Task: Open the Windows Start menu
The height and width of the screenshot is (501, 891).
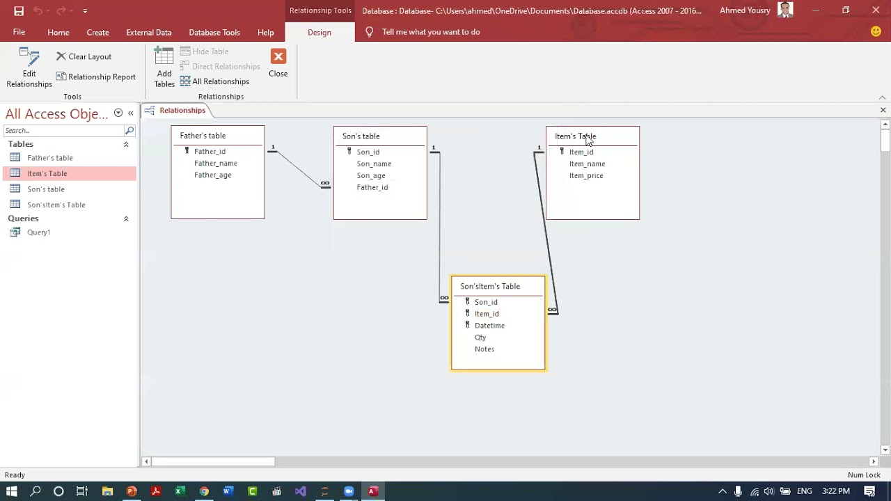Action: click(12, 491)
